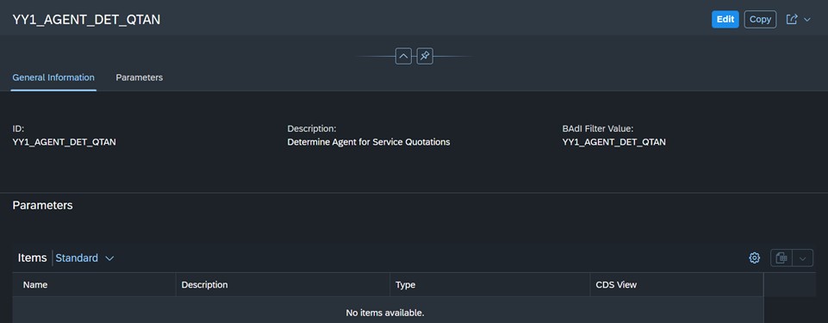Click the YY1_AGENT_DET_QTAN page title
The height and width of the screenshot is (323, 828).
tap(87, 20)
